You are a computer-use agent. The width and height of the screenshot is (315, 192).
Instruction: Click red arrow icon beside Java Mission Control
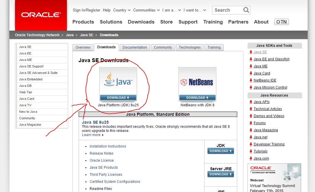pos(251,87)
